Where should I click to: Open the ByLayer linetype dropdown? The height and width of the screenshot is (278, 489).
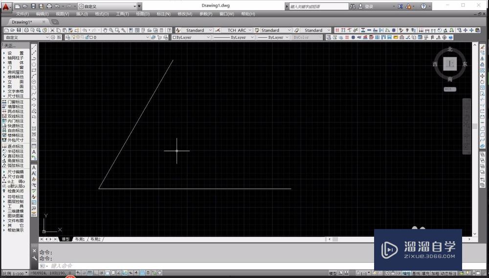(234, 37)
